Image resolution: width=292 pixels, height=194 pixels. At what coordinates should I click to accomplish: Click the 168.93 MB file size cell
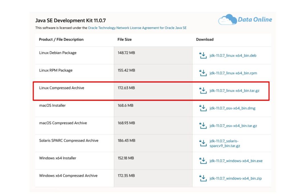pyautogui.click(x=153, y=126)
